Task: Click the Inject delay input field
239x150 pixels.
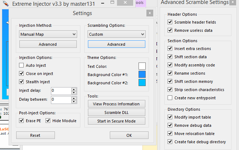Action: pyautogui.click(x=61, y=91)
